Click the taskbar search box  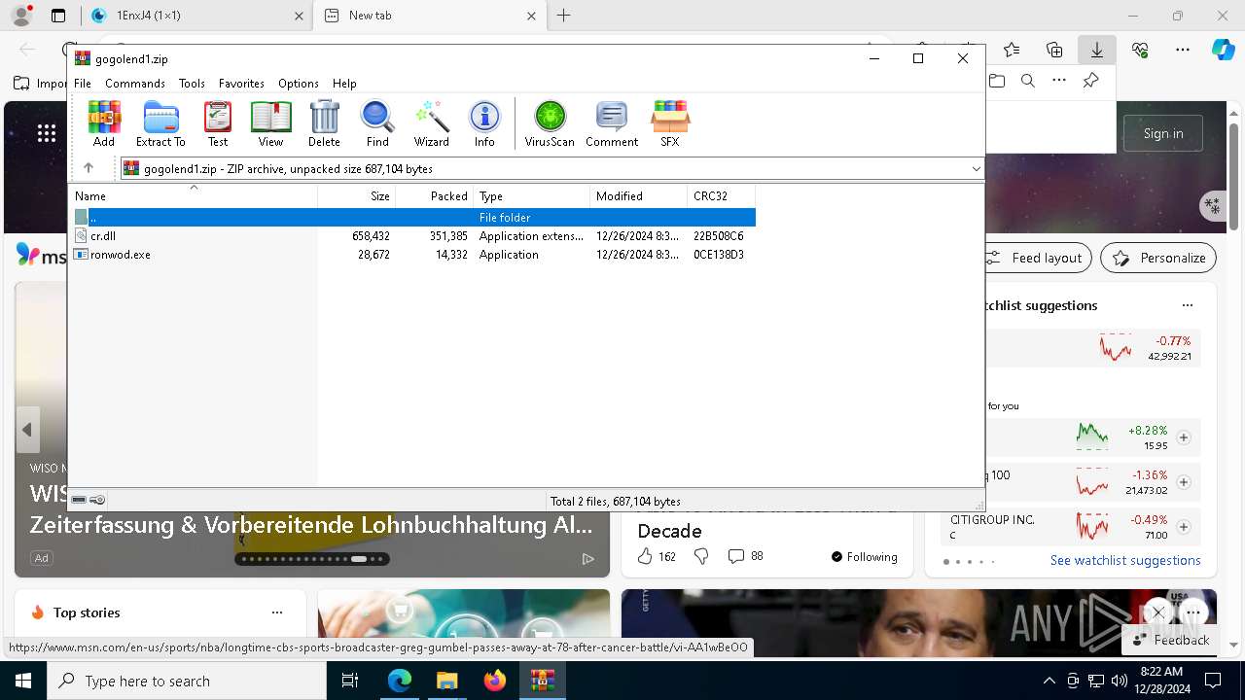(187, 681)
